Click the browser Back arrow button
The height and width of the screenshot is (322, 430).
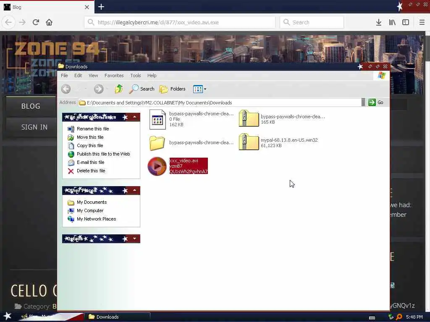tap(8, 22)
